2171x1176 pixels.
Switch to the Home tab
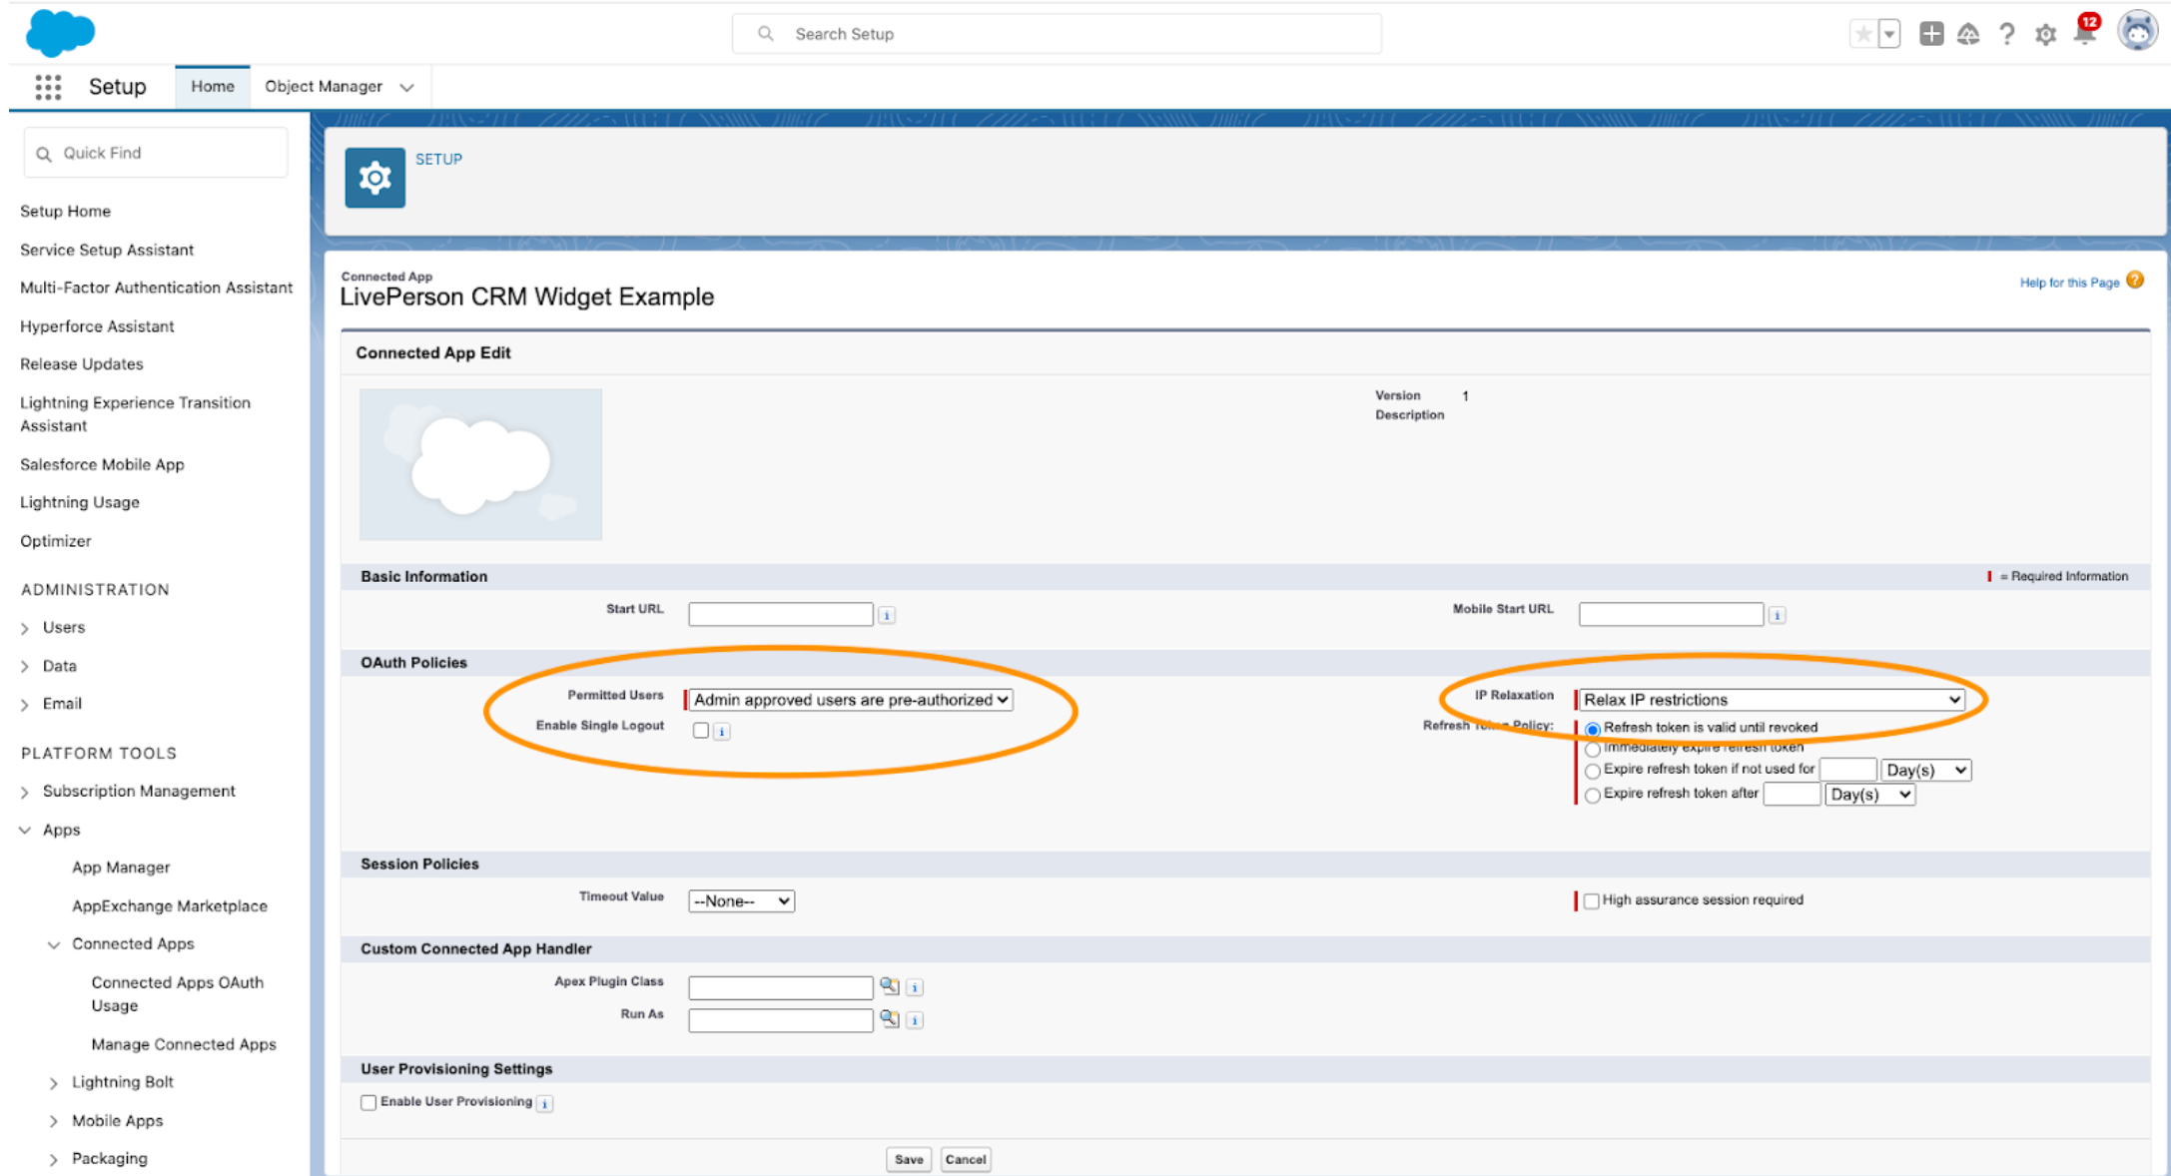(x=213, y=87)
